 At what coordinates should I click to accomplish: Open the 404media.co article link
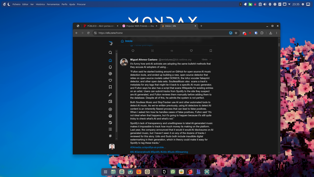coord(148,147)
